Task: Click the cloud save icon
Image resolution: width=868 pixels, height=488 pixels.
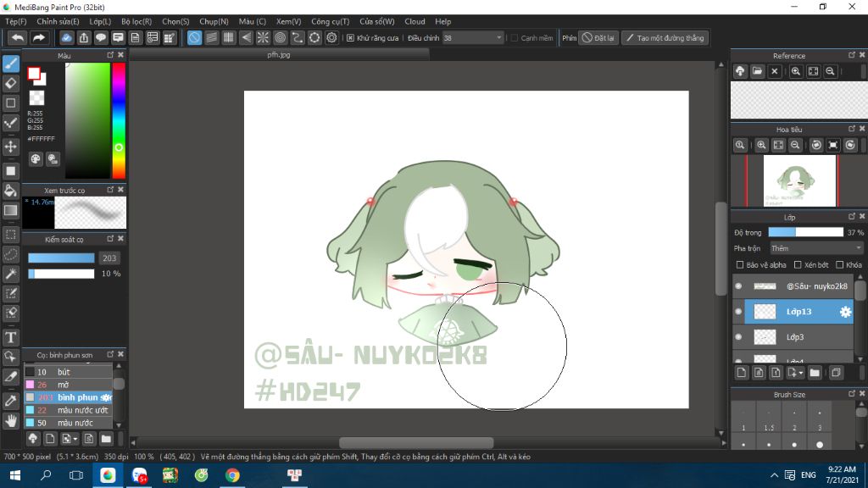Action: (x=66, y=37)
